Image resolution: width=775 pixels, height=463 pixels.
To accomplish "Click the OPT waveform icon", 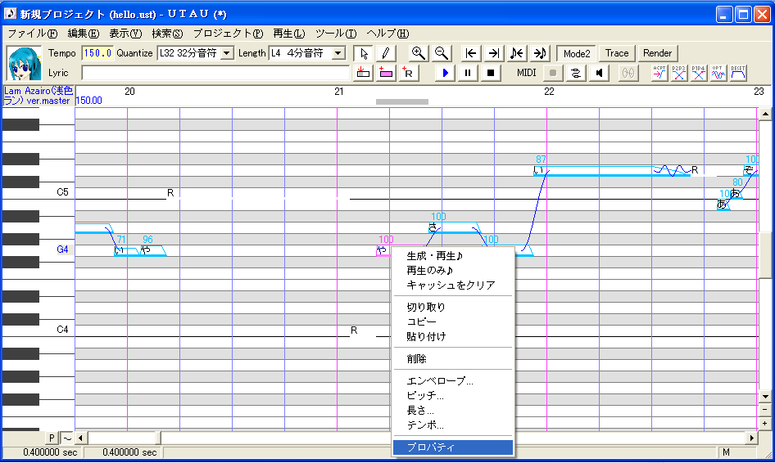I will pyautogui.click(x=718, y=73).
